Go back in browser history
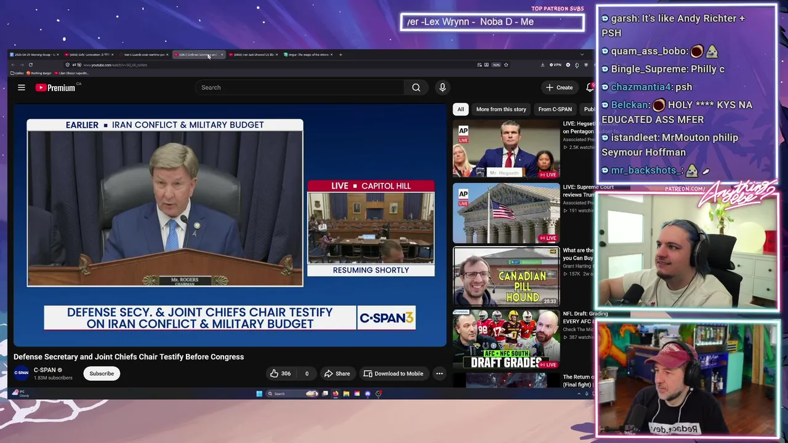 pos(13,65)
